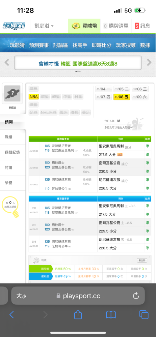Image resolution: width=156 pixels, height=337 pixels.
Task: Choose date 11/04 一
Action: coord(104,89)
